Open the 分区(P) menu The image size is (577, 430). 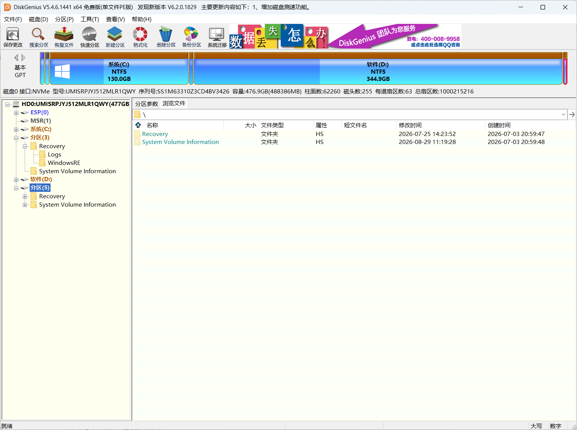click(x=64, y=19)
